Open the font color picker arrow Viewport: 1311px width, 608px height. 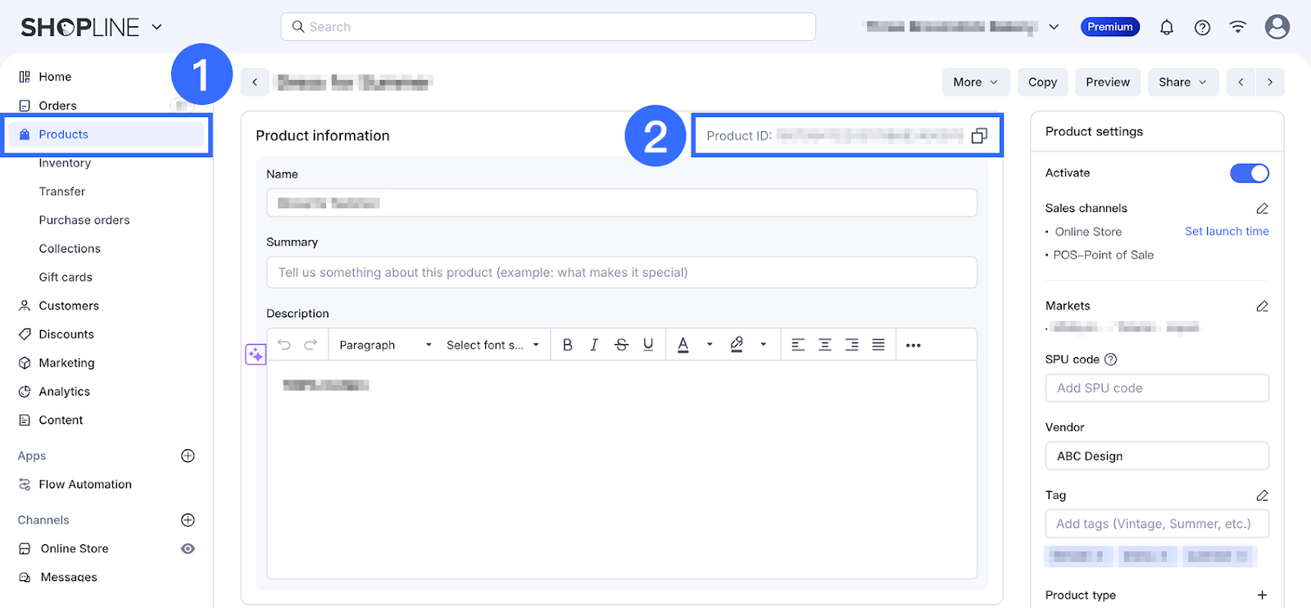(x=710, y=345)
